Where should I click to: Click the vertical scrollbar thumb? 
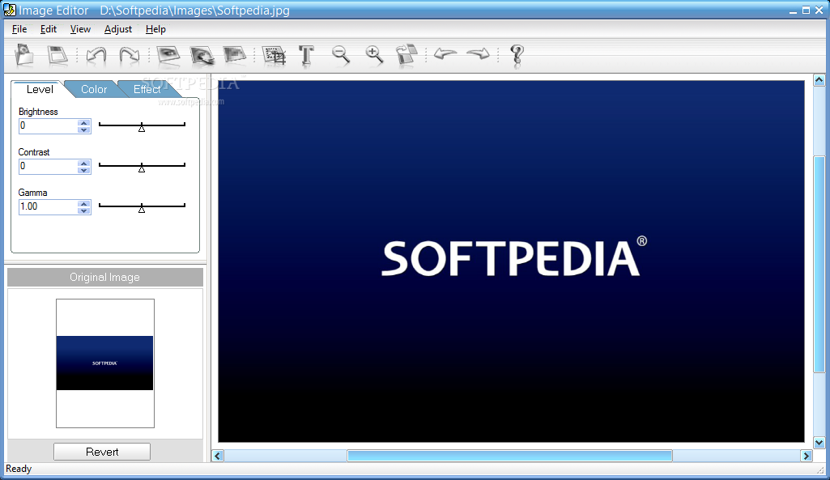click(x=819, y=264)
